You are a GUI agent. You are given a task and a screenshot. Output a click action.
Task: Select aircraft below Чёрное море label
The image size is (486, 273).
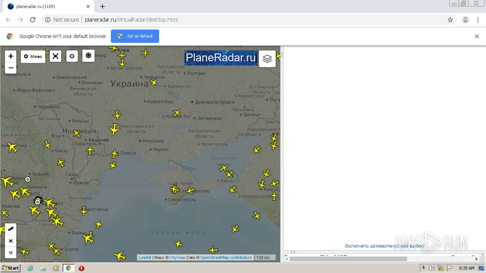[x=178, y=244]
